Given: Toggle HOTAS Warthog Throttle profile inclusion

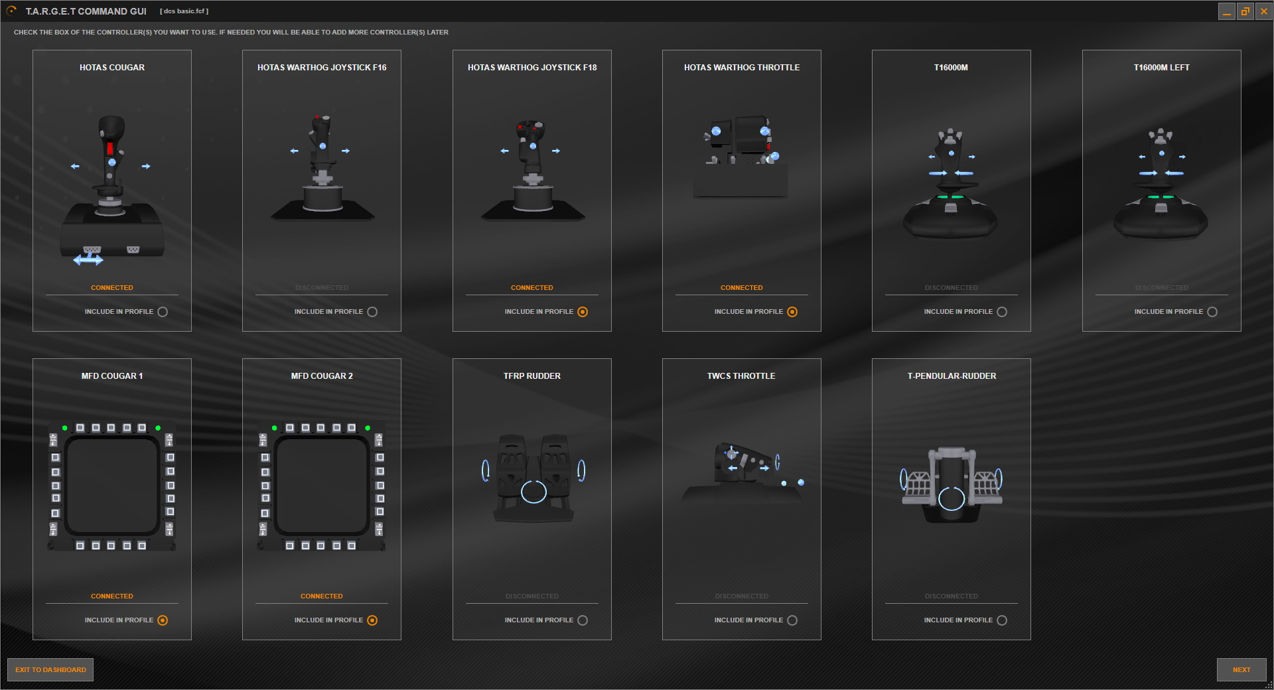Looking at the screenshot, I should [x=792, y=312].
